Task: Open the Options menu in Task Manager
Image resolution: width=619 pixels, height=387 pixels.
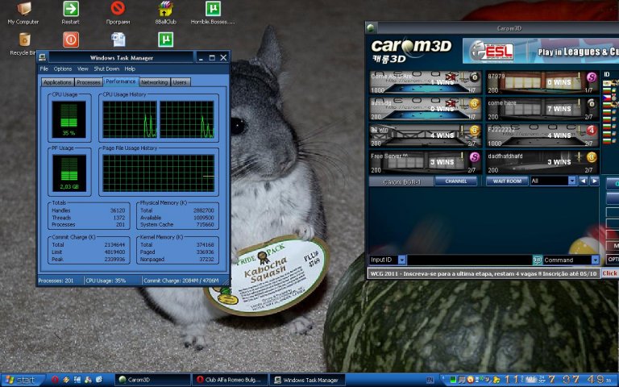Action: click(x=63, y=69)
